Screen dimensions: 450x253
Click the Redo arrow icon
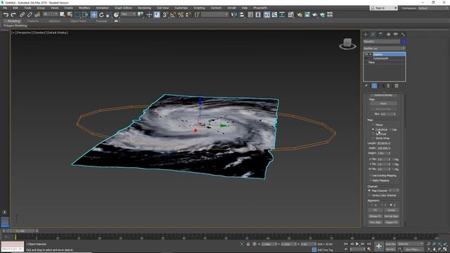coord(13,15)
